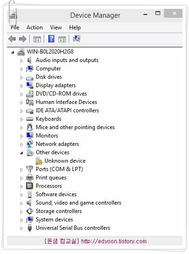Expand Audio inputs and outputs
Viewport: 189px width, 254px height.
pos(21,61)
